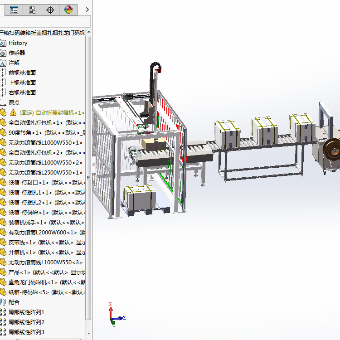Open the DimXpertManager crosshair tab

(x=50, y=10)
